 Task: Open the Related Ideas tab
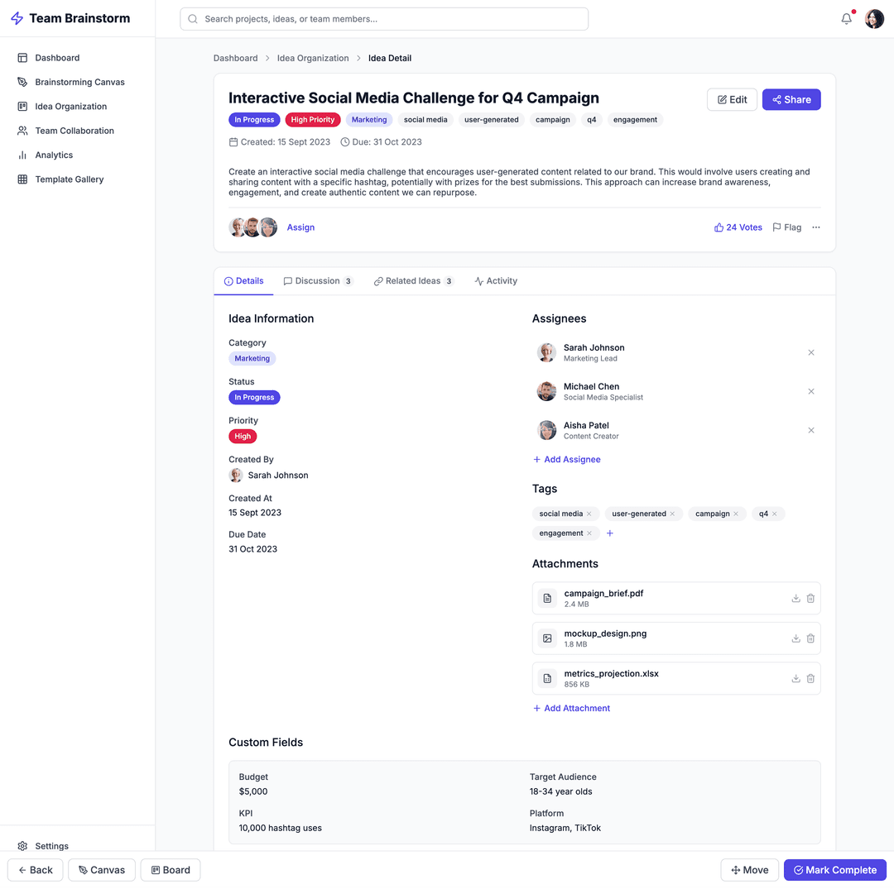click(413, 281)
